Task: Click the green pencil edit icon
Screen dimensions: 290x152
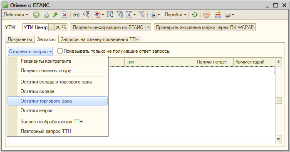Action: (55, 15)
